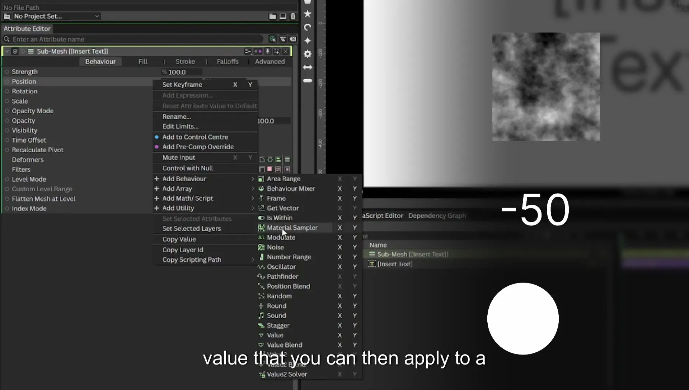Toggle Strength attribute connection circle
The image size is (689, 390).
coord(7,72)
